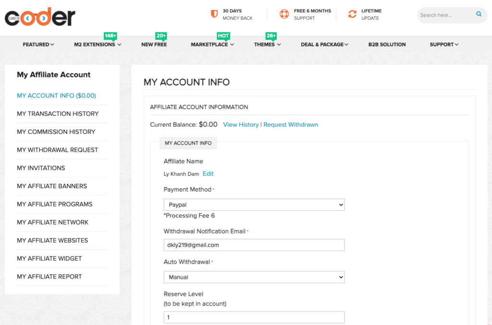Click the 30 days money back shield icon
The height and width of the screenshot is (325, 492).
click(214, 14)
